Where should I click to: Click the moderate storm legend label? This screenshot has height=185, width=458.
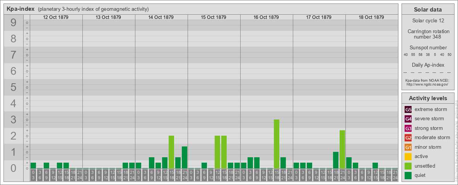pyautogui.click(x=432, y=138)
